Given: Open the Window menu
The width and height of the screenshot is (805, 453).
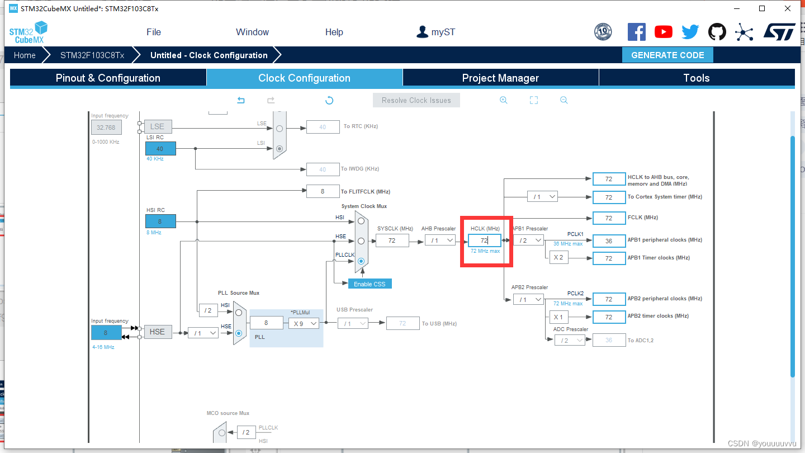Looking at the screenshot, I should tap(252, 32).
